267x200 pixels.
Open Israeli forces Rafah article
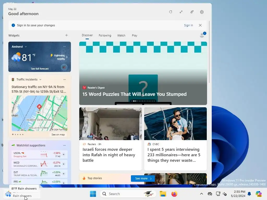pyautogui.click(x=110, y=139)
